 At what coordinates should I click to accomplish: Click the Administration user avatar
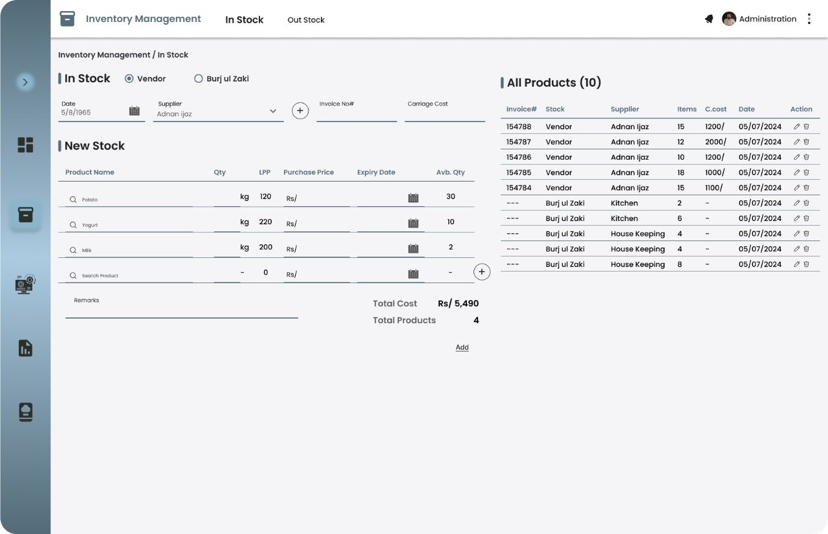pos(729,19)
